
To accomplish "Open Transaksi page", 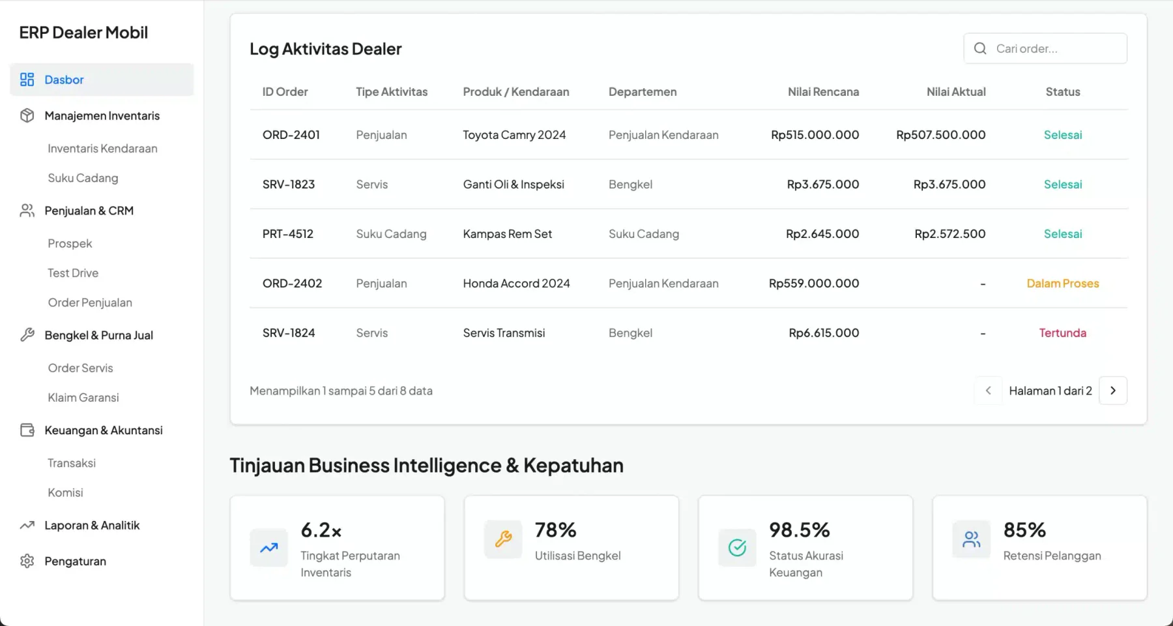I will point(72,463).
